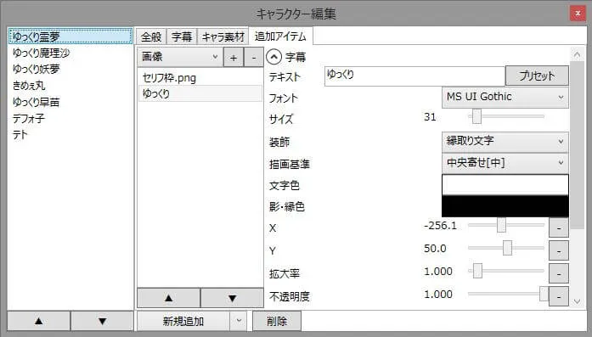
Task: Move item up in additional items list
Action: (168, 298)
